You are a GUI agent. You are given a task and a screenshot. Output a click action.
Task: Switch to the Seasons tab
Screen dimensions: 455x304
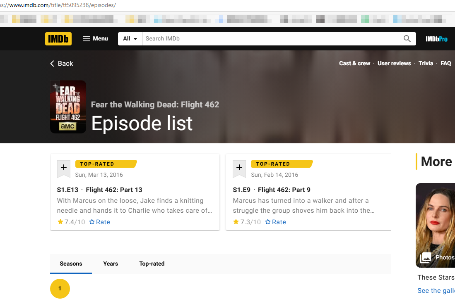[71, 264]
